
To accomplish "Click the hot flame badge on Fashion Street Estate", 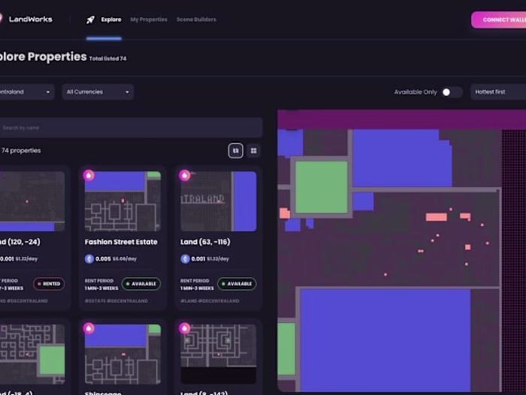I will (89, 176).
